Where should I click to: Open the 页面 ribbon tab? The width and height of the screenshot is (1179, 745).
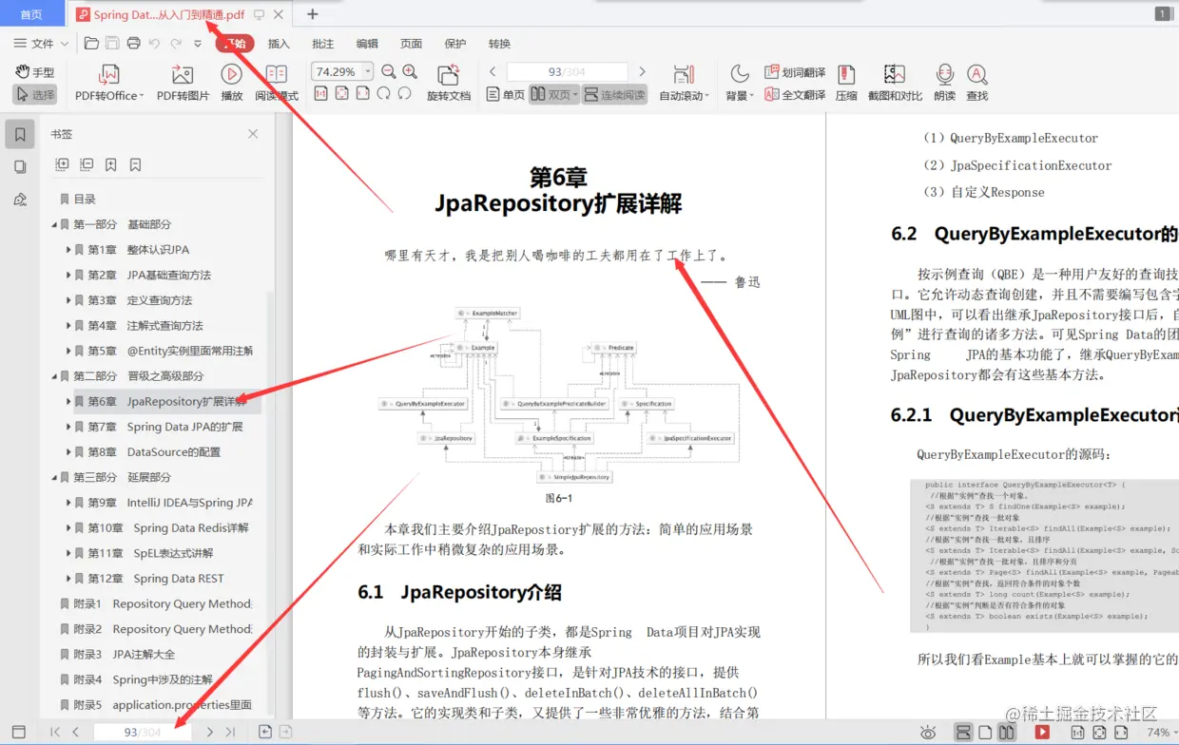(411, 44)
